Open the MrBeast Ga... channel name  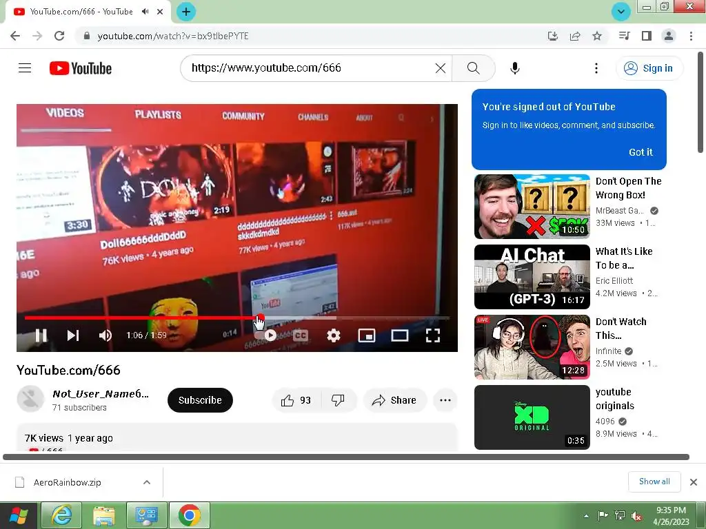[x=619, y=211]
